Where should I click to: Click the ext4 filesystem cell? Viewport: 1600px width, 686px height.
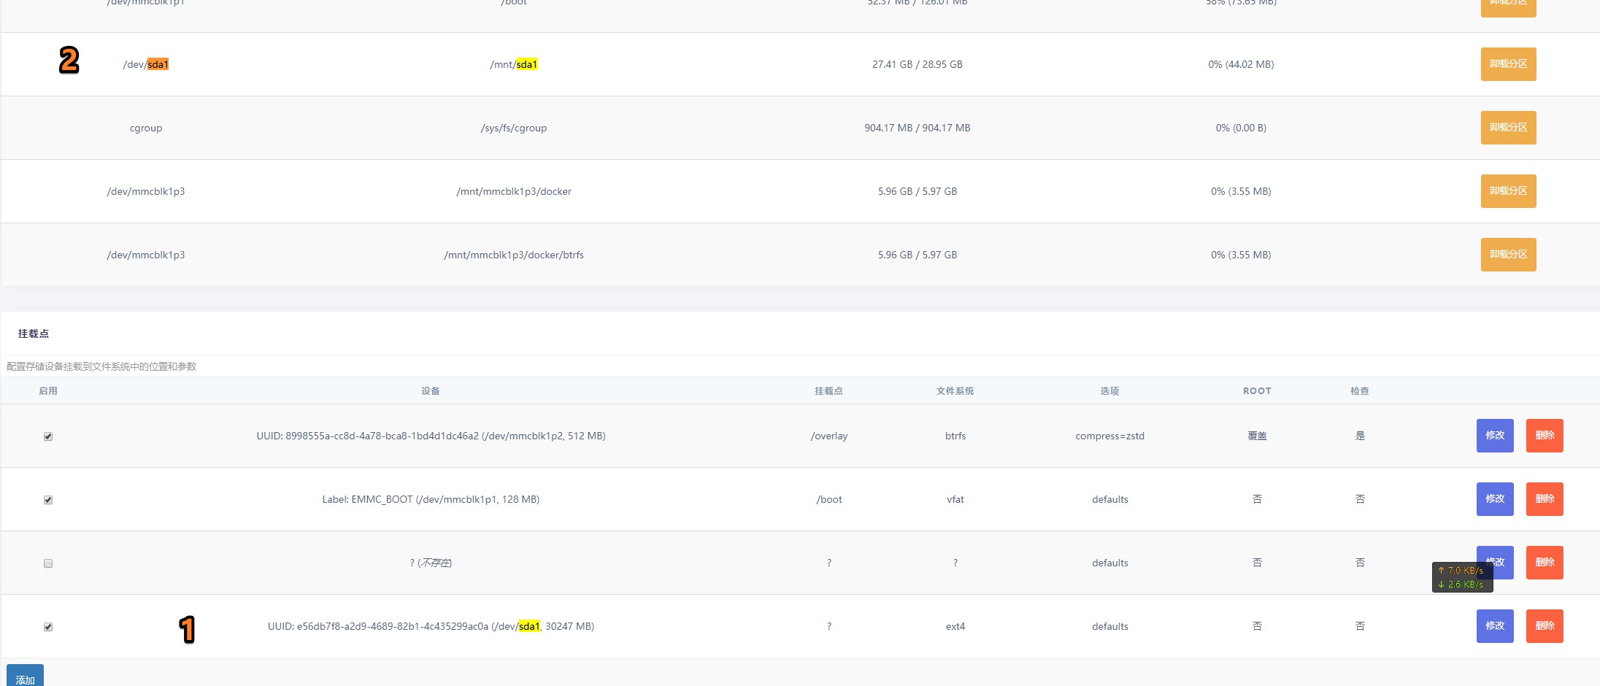point(955,626)
